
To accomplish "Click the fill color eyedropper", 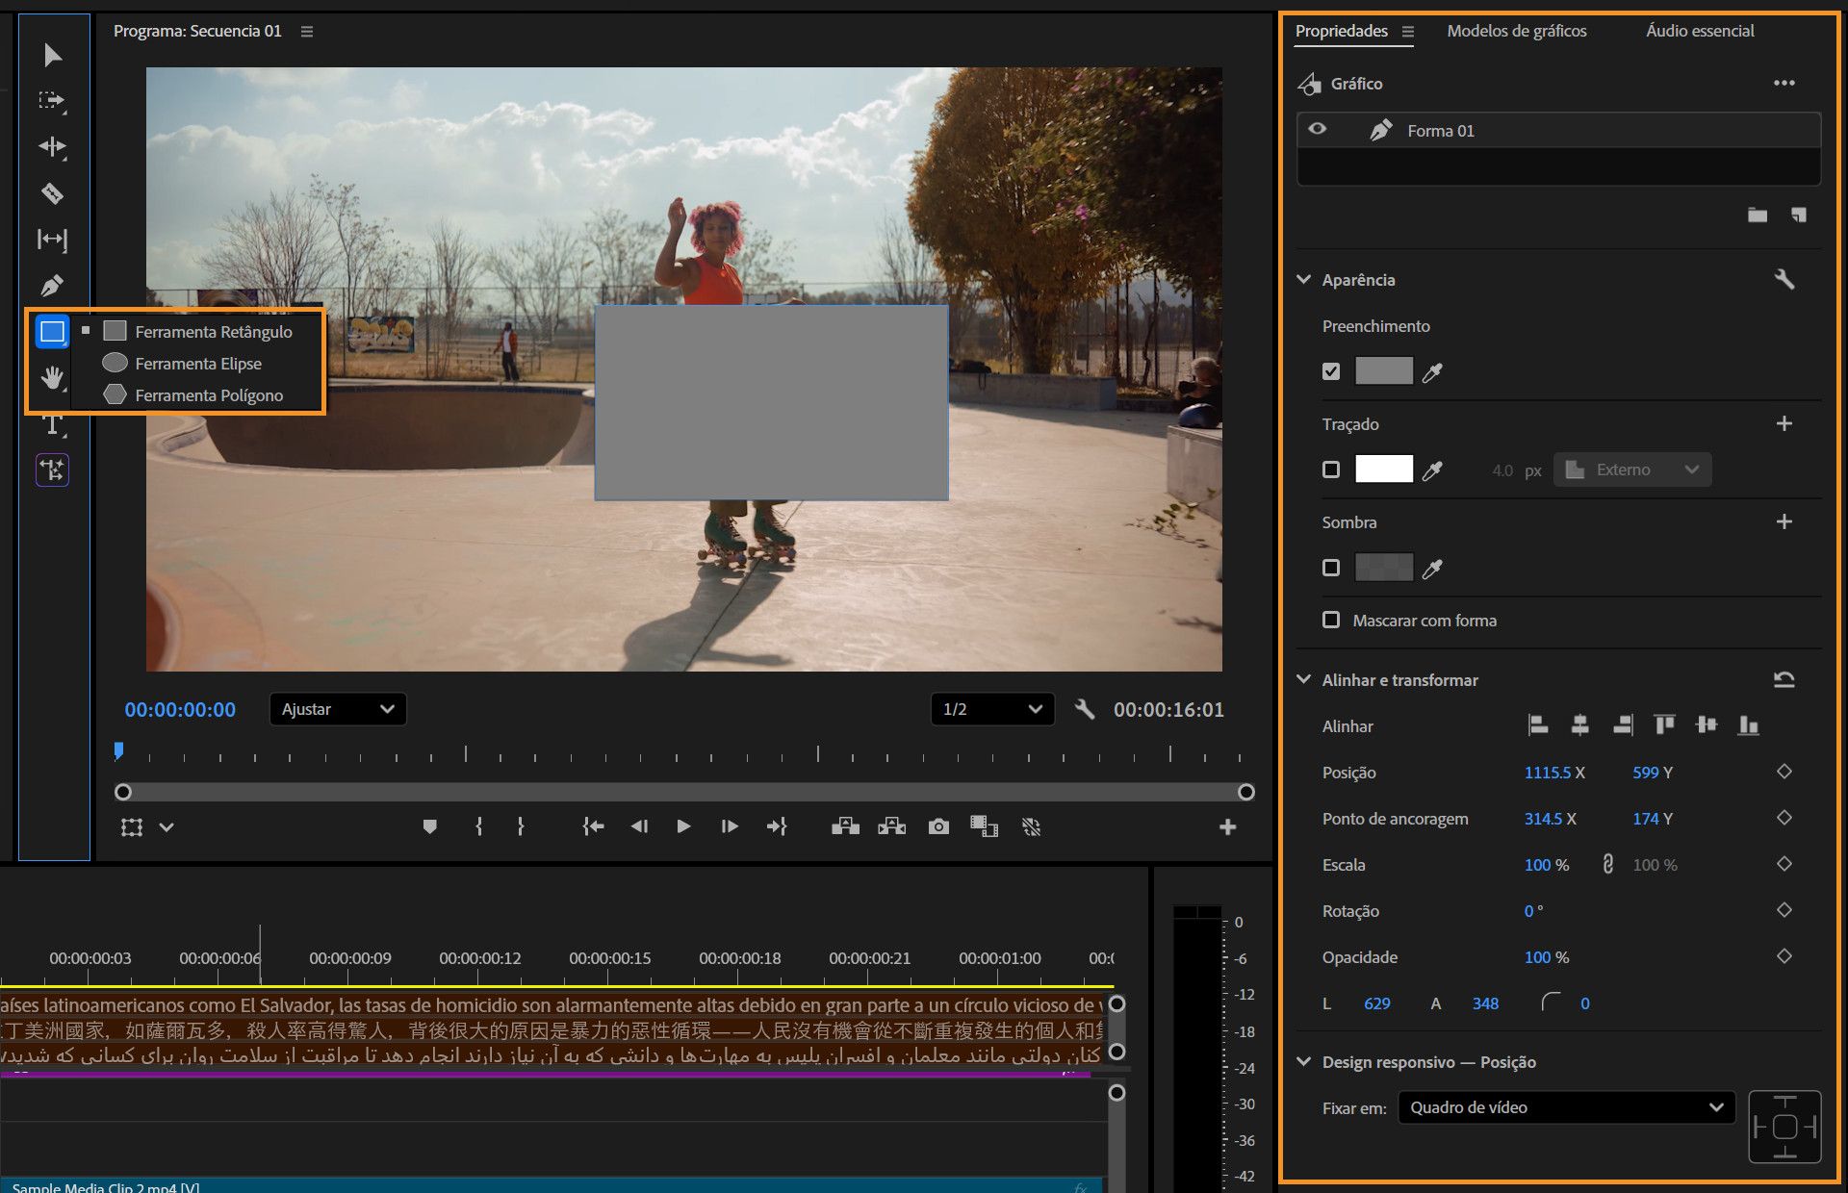I will 1432,372.
